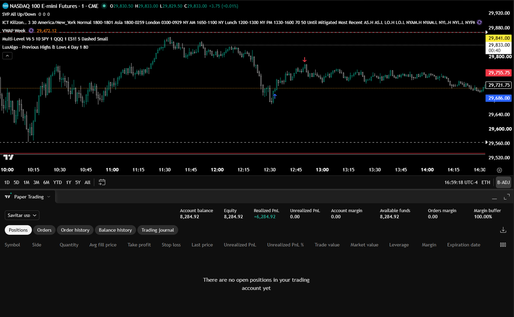Click the blue 29,686.00 price label
The image size is (514, 317).
(499, 98)
